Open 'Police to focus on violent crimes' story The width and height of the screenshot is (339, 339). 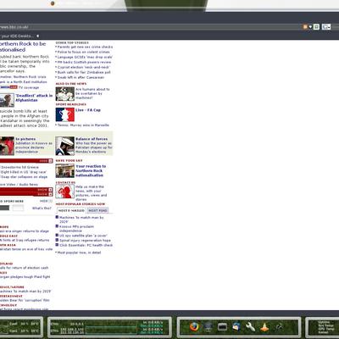click(83, 52)
